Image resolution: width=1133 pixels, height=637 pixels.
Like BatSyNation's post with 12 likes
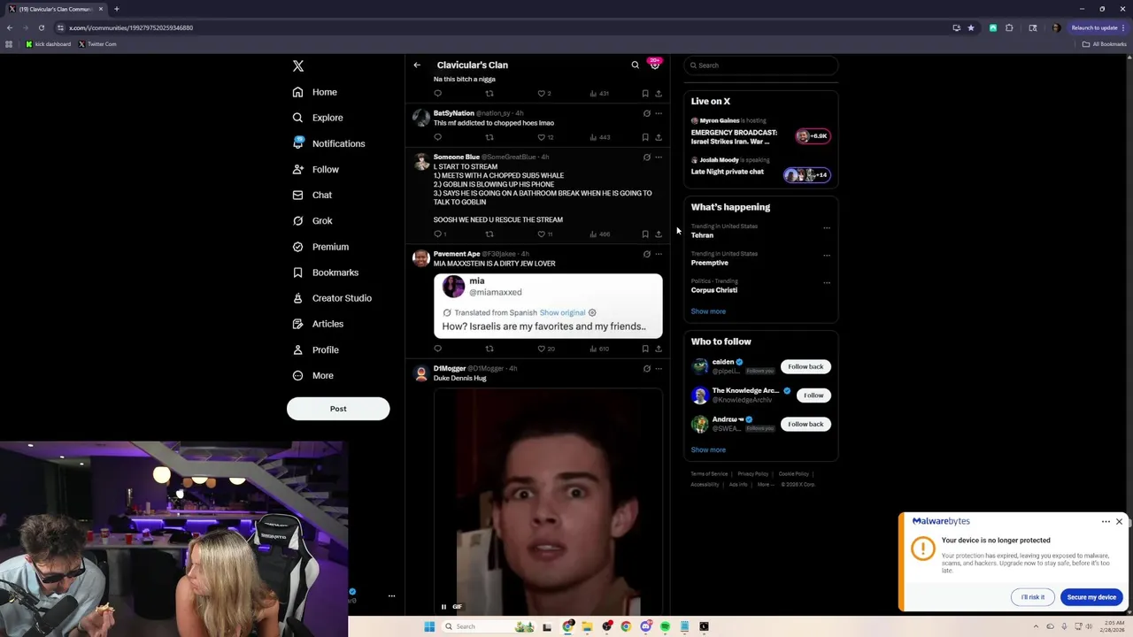click(542, 137)
